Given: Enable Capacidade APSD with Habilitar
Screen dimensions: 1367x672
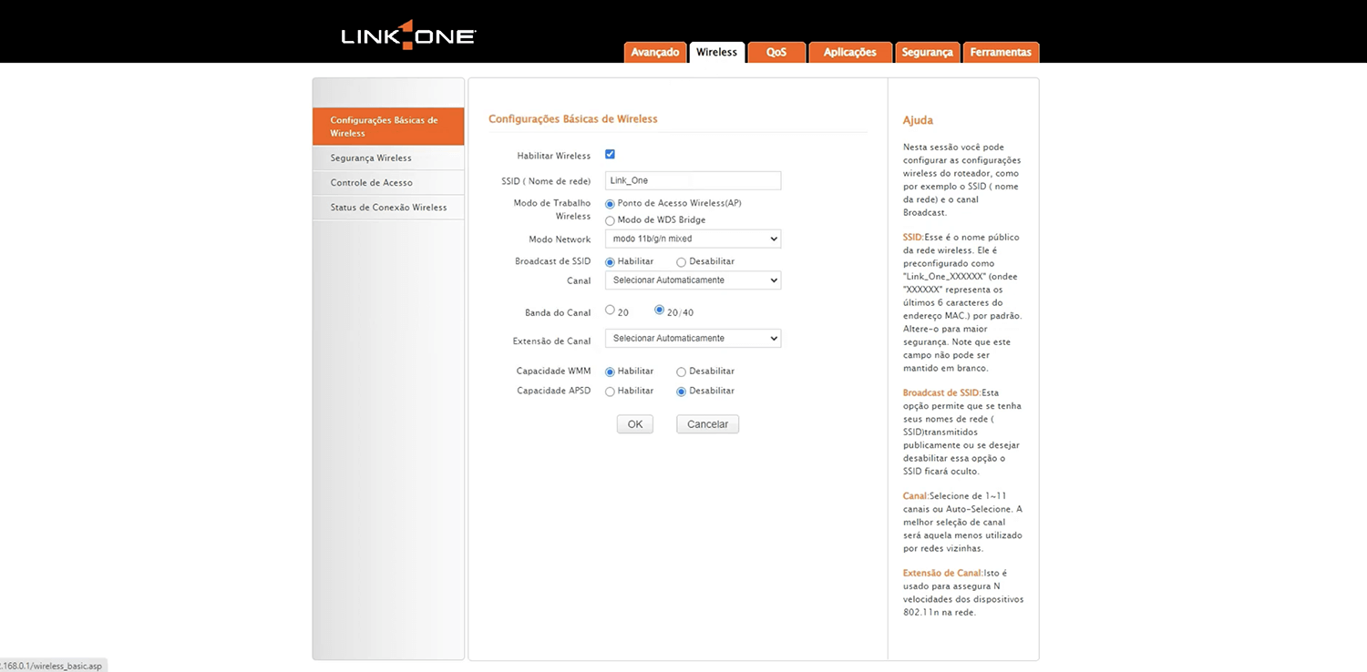Looking at the screenshot, I should point(611,392).
